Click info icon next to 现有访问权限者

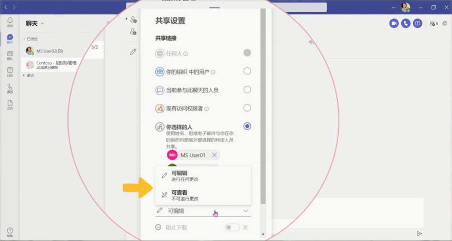click(x=206, y=109)
